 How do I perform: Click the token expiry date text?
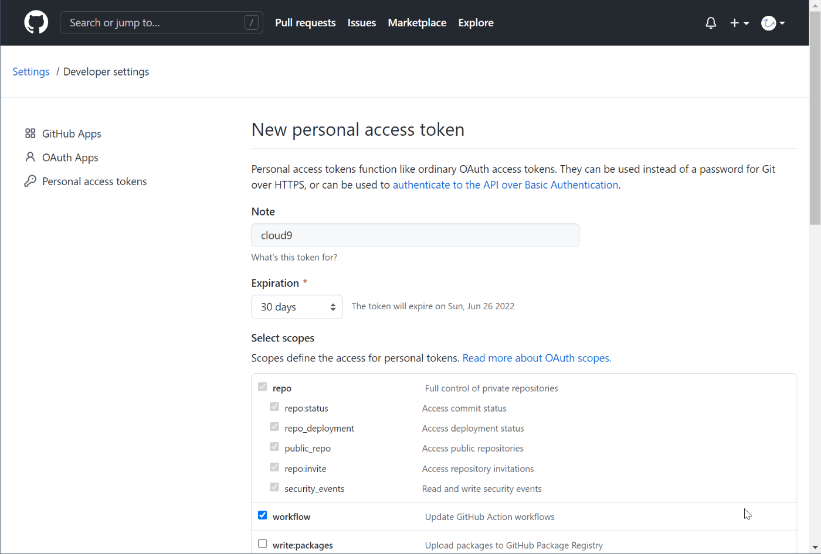coord(433,306)
